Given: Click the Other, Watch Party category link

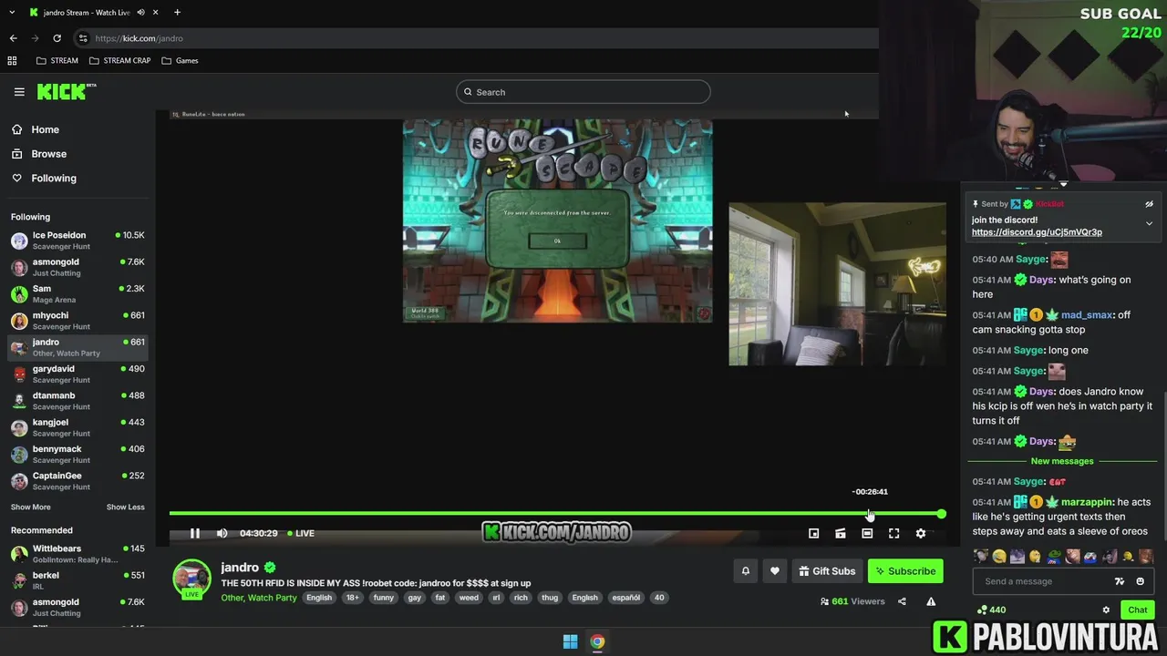Looking at the screenshot, I should point(259,598).
